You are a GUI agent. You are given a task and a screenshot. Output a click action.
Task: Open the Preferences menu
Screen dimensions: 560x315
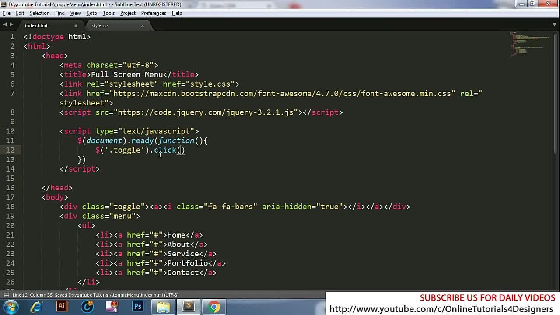[x=154, y=13]
